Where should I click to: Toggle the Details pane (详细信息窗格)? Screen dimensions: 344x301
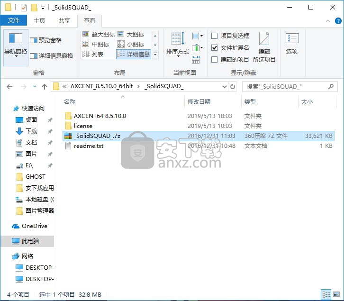coord(51,56)
